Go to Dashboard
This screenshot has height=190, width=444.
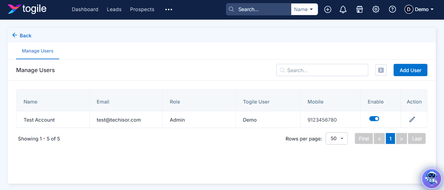click(85, 9)
